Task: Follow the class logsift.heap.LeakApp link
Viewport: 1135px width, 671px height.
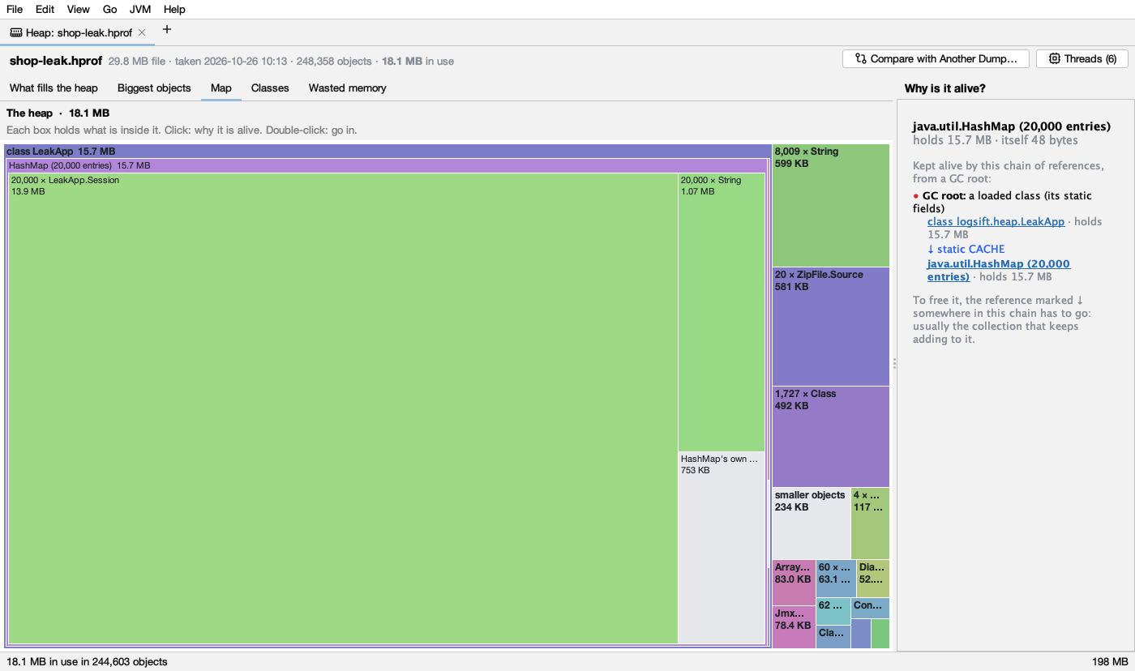Action: coord(996,221)
